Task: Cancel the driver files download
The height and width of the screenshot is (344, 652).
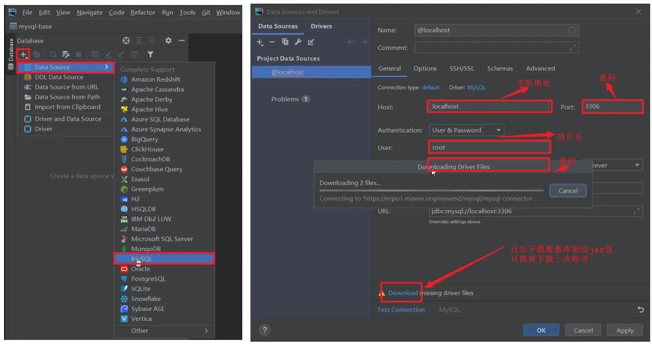Action: pos(568,191)
